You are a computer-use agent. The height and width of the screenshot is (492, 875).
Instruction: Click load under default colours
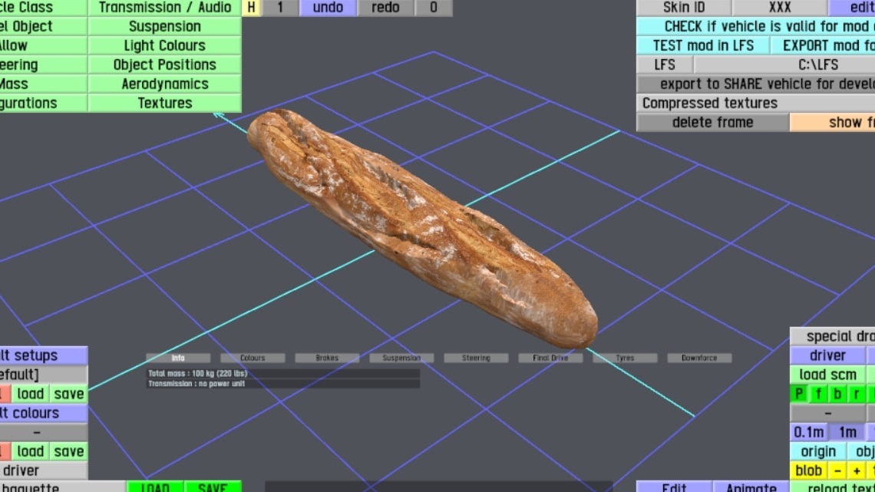click(30, 451)
